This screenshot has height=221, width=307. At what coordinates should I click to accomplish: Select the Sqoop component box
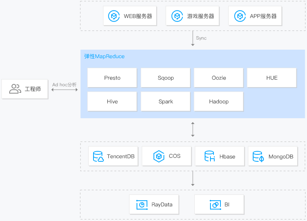point(166,78)
